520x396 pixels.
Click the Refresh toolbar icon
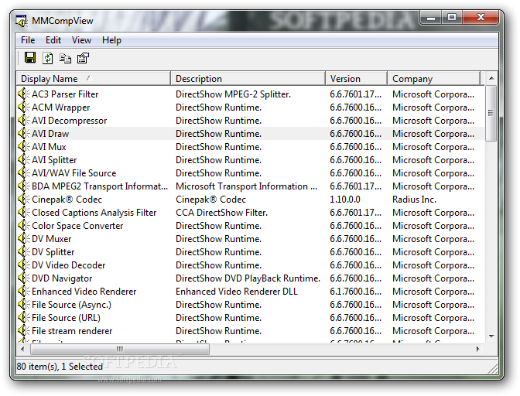(x=48, y=58)
